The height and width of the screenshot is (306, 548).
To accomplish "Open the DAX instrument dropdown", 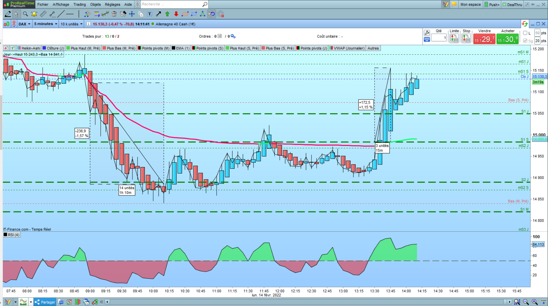I will (24, 24).
